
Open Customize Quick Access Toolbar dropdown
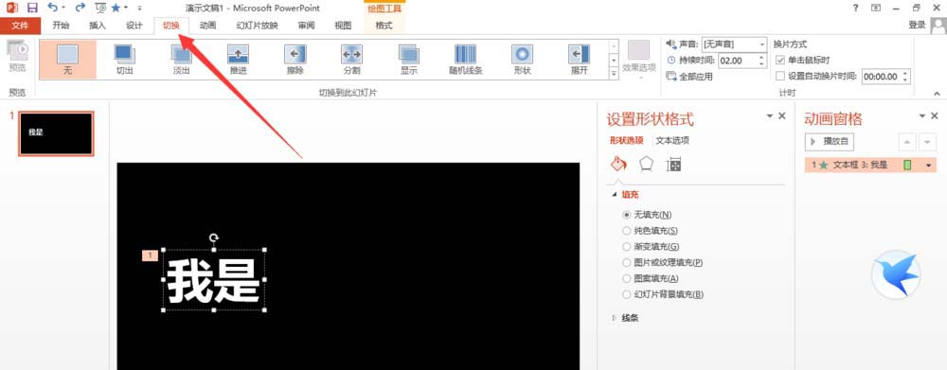139,8
